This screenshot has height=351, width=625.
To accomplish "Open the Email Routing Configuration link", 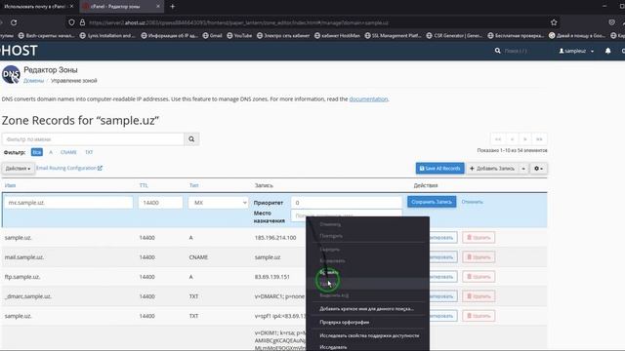I will 69,168.
